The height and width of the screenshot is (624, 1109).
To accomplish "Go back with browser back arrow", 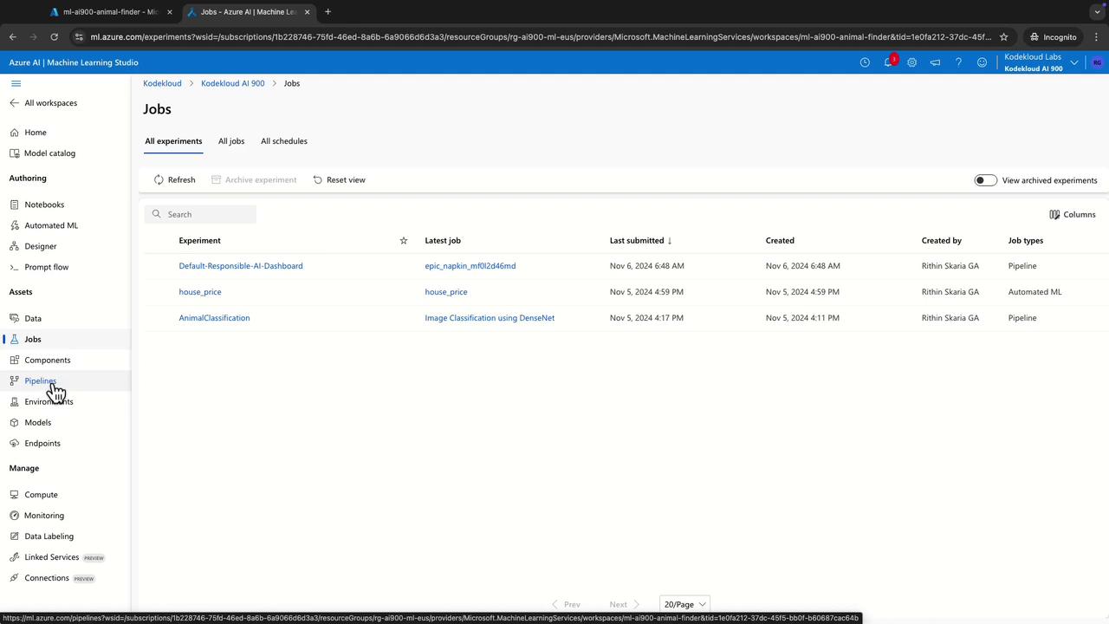I will click(13, 37).
